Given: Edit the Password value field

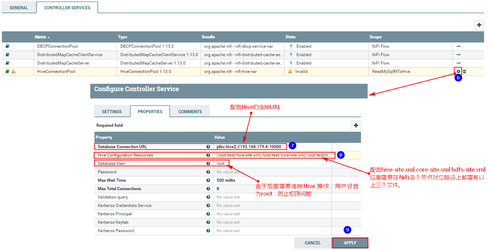Looking at the screenshot, I should pyautogui.click(x=272, y=172).
